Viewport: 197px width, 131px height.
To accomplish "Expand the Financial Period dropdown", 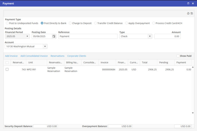I will click(x=27, y=36).
